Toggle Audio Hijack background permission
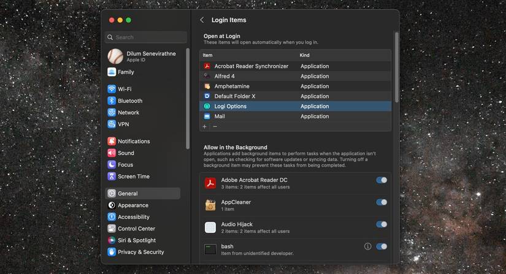 pyautogui.click(x=381, y=224)
